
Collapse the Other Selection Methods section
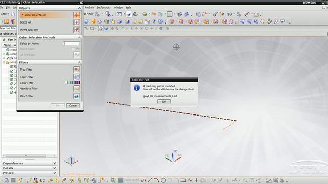pyautogui.click(x=79, y=37)
